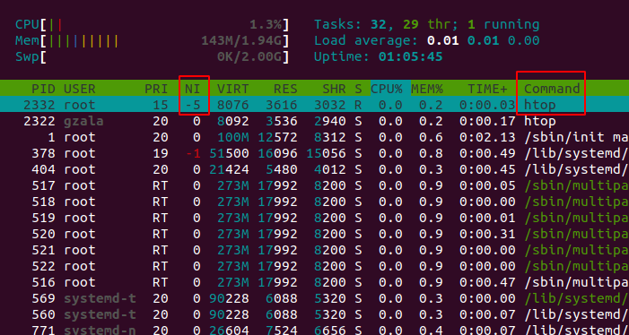This screenshot has height=335, width=629.
Task: Click TIME+ value 0:02.13
Action: pos(487,137)
